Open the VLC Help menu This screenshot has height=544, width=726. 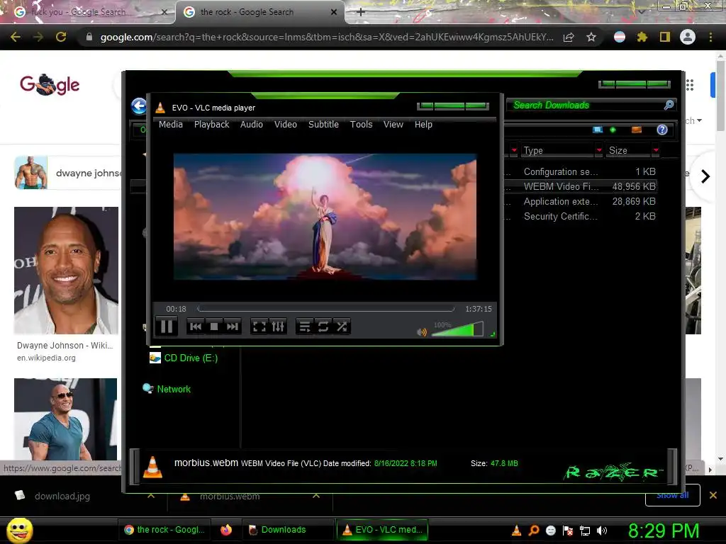point(423,125)
